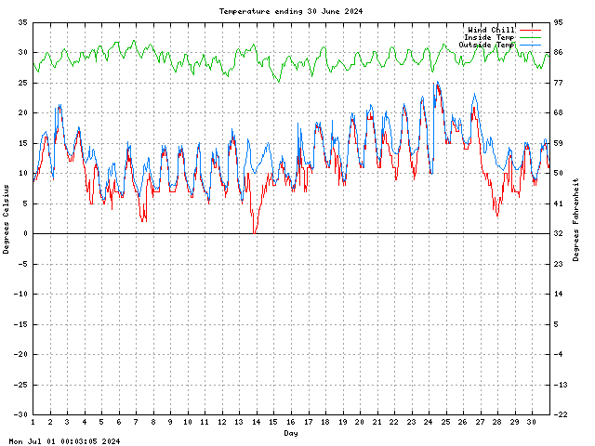Viewport: 595px width, 446px height.
Task: Click the Celsius tick label 20
Action: tap(22, 112)
